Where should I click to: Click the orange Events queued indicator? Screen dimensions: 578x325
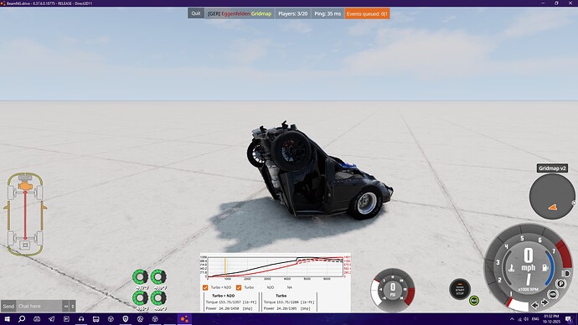(x=367, y=13)
